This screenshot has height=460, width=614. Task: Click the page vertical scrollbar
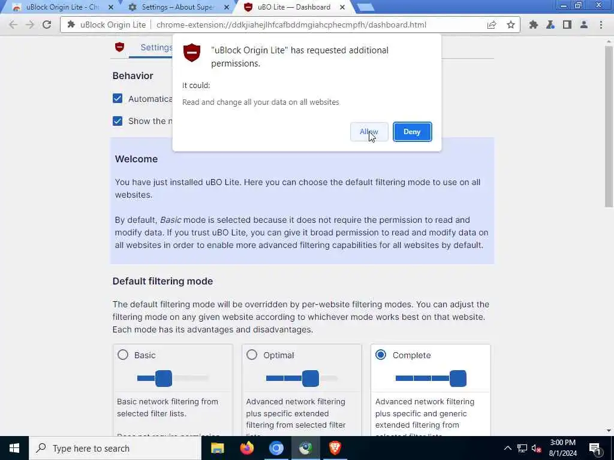[x=609, y=126]
